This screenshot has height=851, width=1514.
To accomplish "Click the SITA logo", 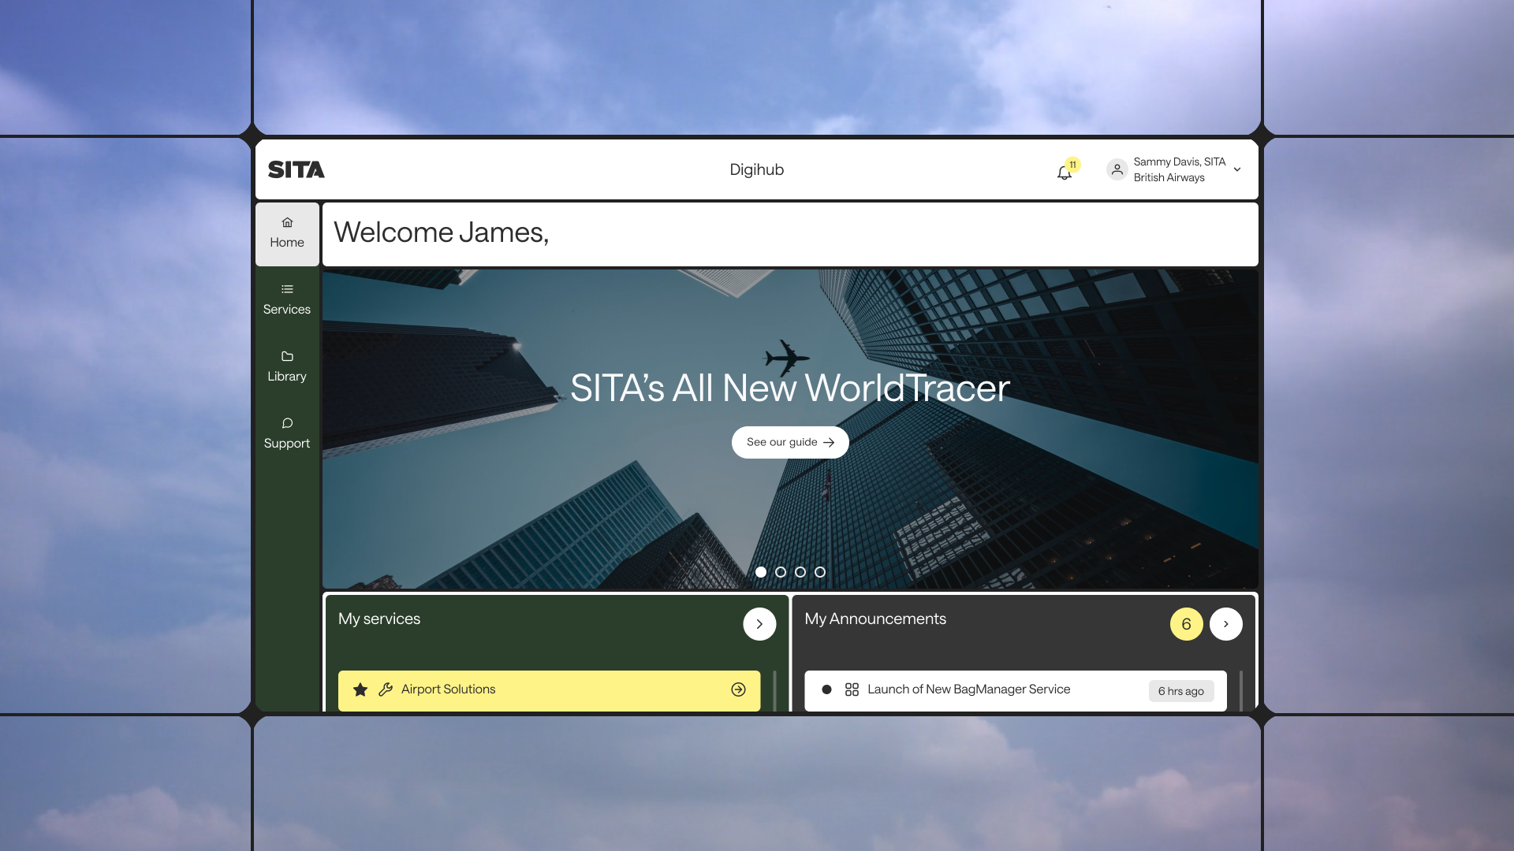I will click(x=296, y=169).
